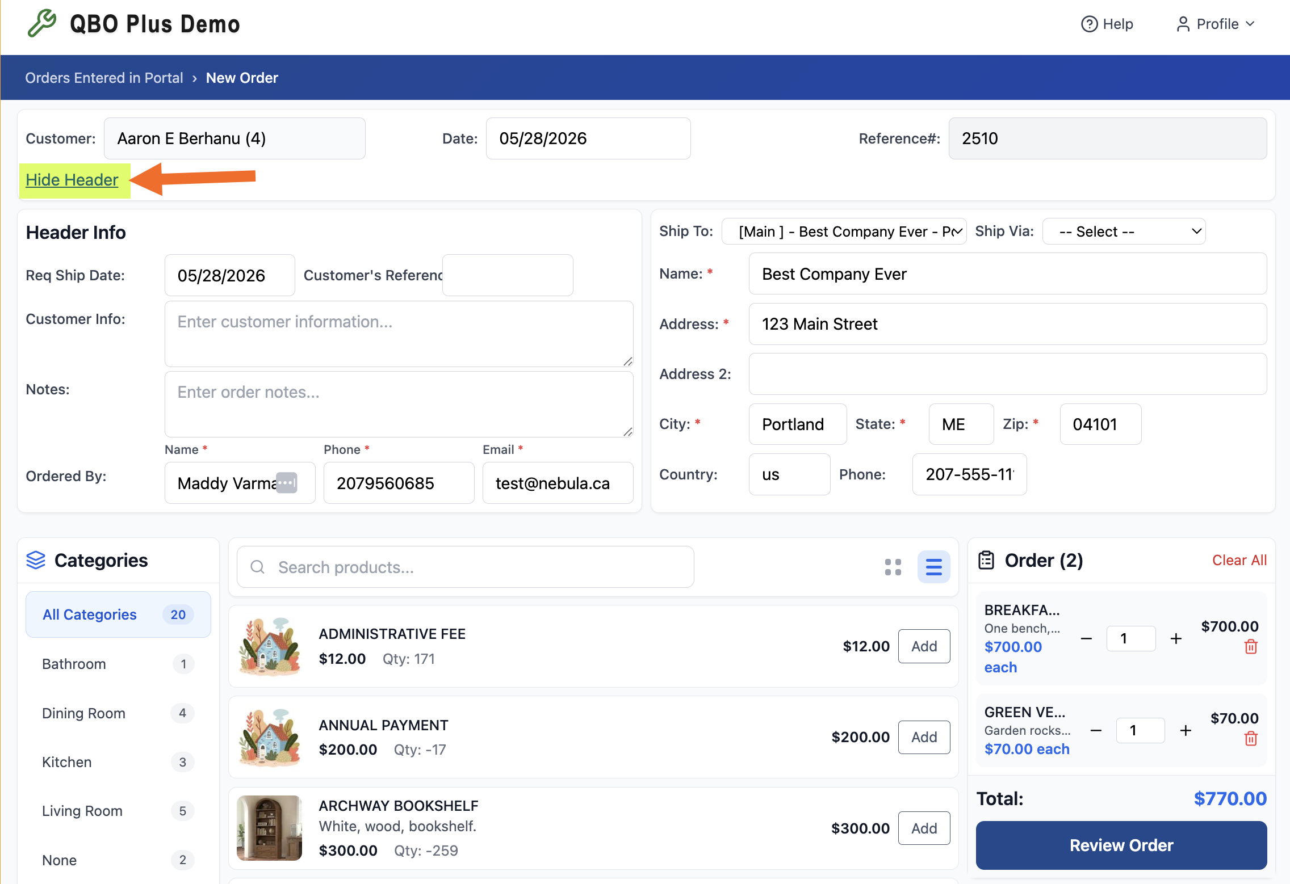Click the quantity field for GREEN VE... item

coord(1140,730)
